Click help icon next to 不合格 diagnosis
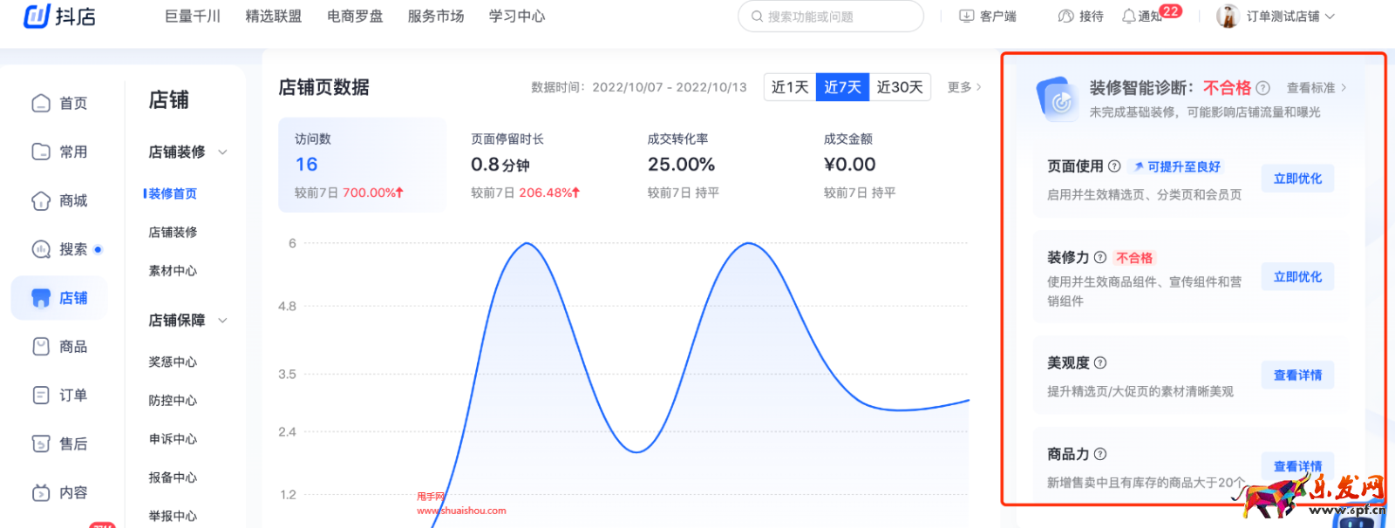 (1263, 88)
